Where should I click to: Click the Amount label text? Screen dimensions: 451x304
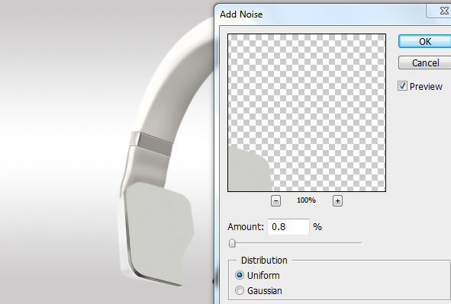(x=246, y=227)
